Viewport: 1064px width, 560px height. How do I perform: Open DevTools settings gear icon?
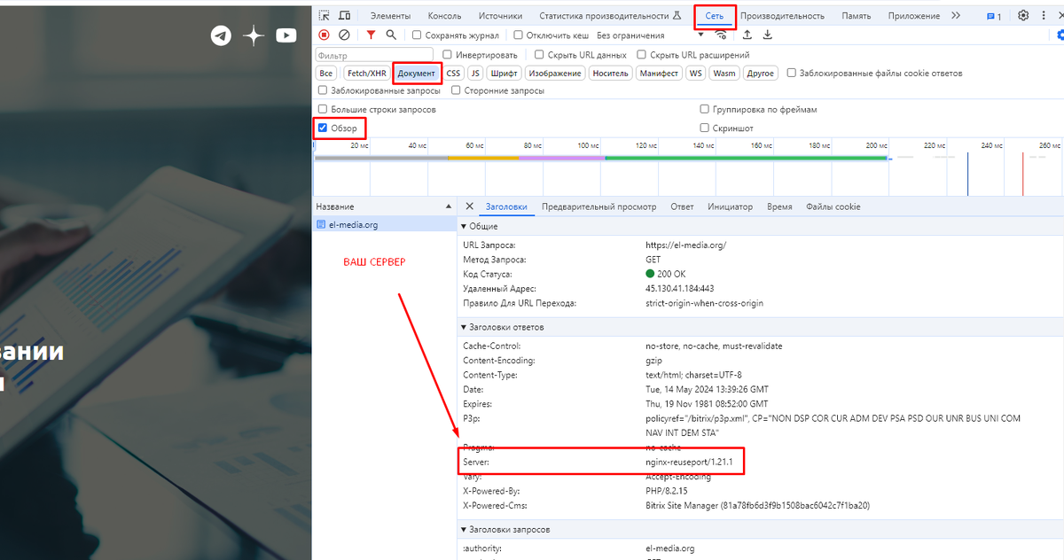click(1023, 16)
